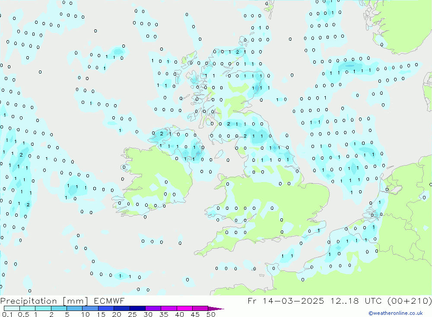
Task: Select the "40" legend scale label
Action: pos(180,314)
